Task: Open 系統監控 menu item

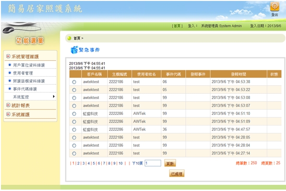Action: tap(21, 97)
